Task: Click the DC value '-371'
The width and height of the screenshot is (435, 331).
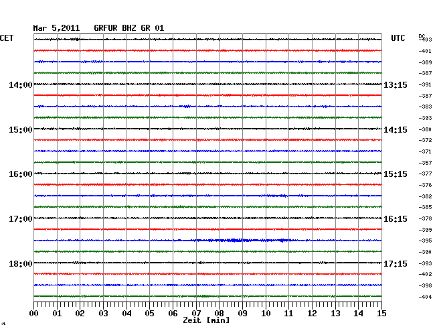Action: [x=425, y=151]
